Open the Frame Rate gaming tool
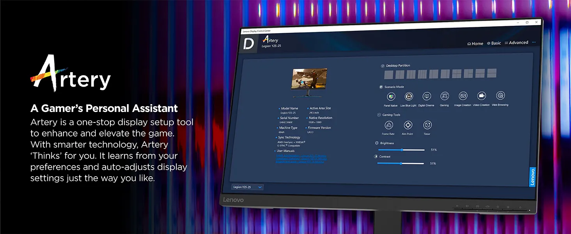The height and width of the screenshot is (234, 571). 388,125
